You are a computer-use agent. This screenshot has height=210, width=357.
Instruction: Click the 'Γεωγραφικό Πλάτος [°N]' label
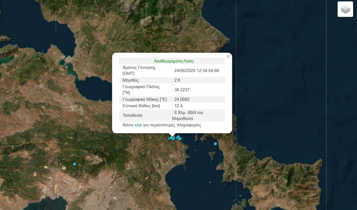pos(141,90)
